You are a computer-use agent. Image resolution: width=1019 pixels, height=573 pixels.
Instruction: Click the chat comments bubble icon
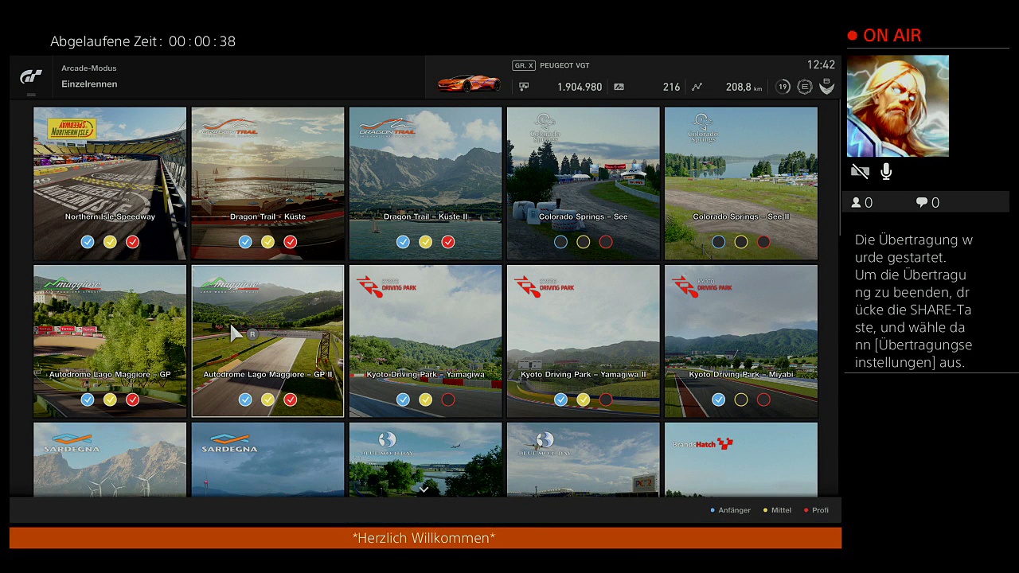coord(922,203)
